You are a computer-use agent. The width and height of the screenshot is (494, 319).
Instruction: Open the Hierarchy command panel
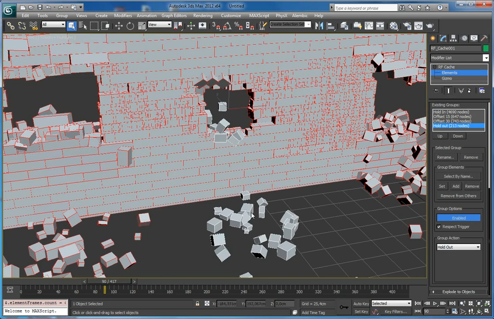(453, 38)
